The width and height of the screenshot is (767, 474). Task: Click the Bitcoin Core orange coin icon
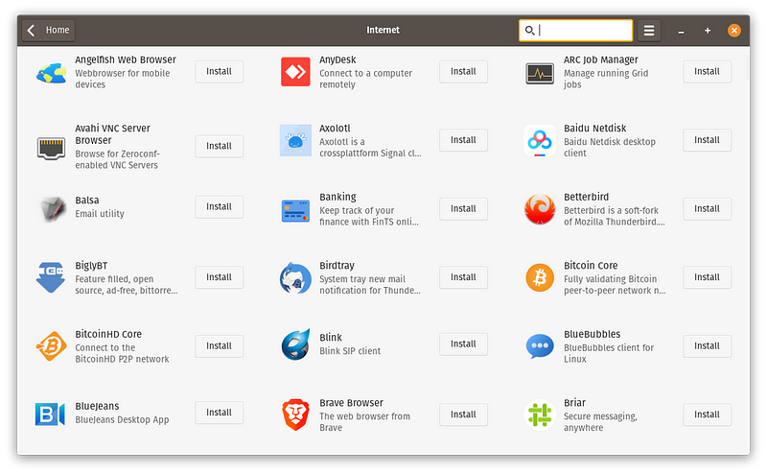tap(540, 277)
